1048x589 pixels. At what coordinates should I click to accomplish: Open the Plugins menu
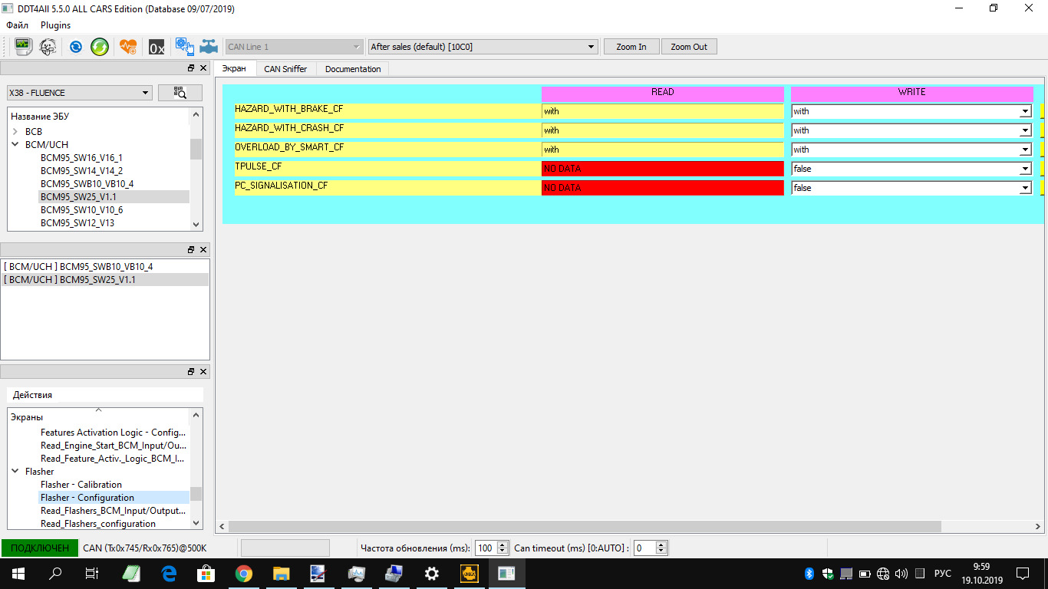(55, 25)
